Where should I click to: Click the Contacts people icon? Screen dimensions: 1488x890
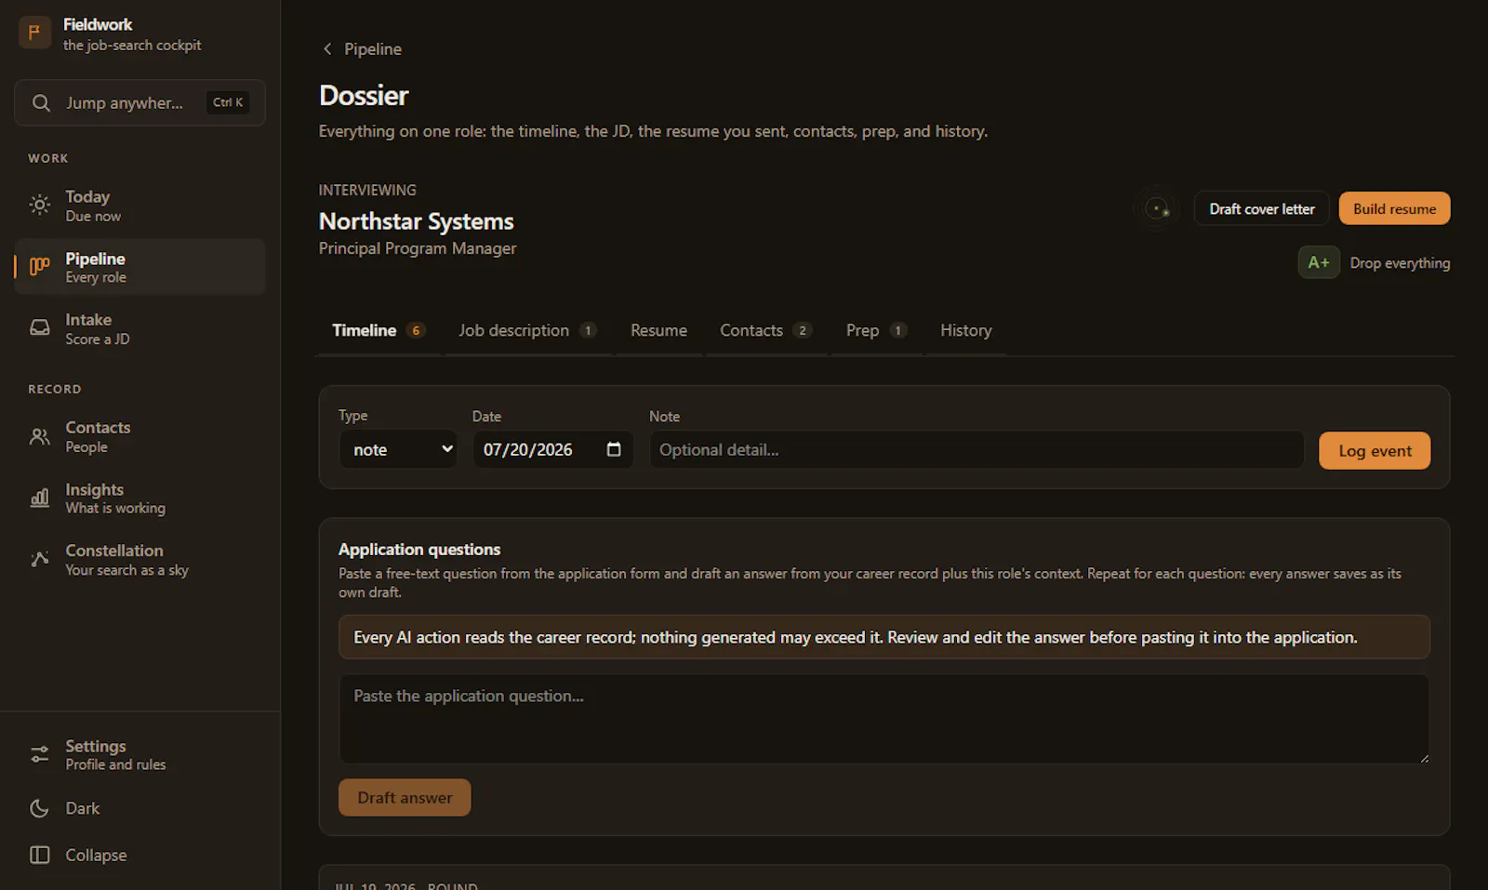39,436
